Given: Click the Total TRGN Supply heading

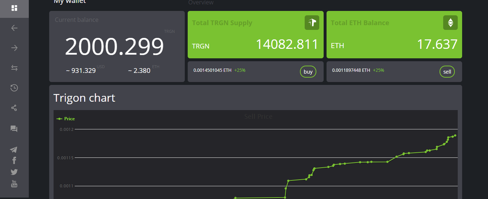Looking at the screenshot, I should 222,23.
